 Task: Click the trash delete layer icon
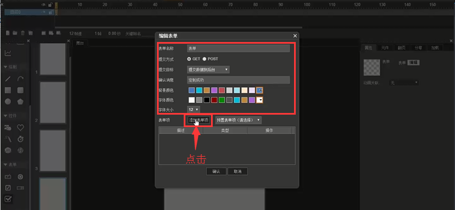click(23, 33)
